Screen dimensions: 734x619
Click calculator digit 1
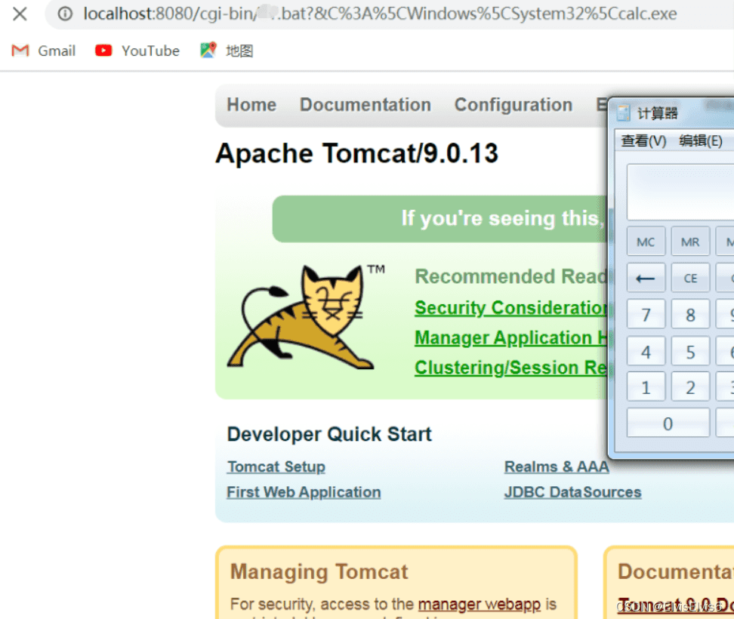(x=646, y=387)
